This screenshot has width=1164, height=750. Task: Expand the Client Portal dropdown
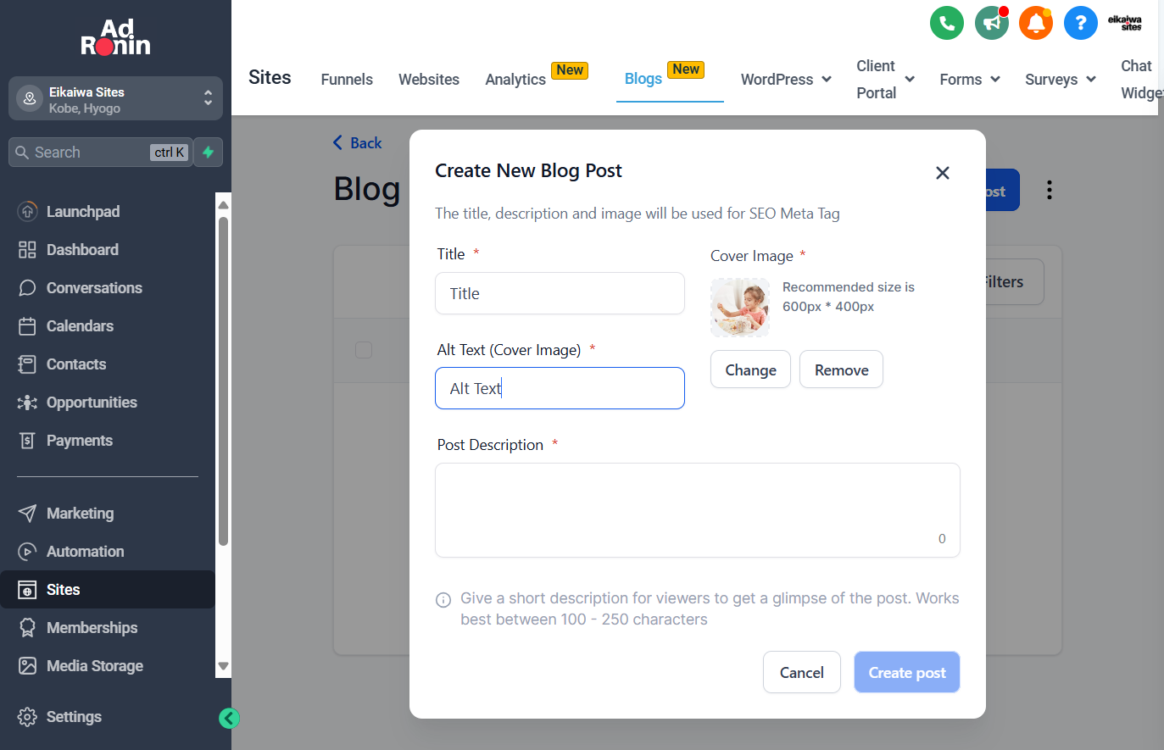coord(885,80)
